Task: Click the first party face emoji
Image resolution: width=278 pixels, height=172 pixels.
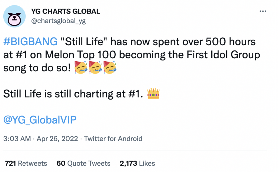Action: coord(81,68)
